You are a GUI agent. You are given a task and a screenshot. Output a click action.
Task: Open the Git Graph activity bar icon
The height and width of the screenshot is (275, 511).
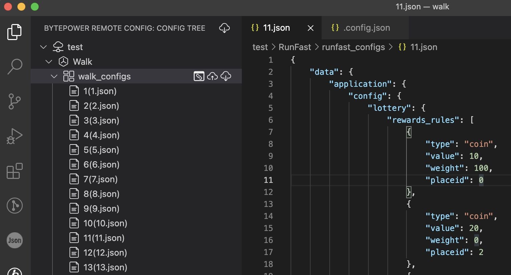15,206
